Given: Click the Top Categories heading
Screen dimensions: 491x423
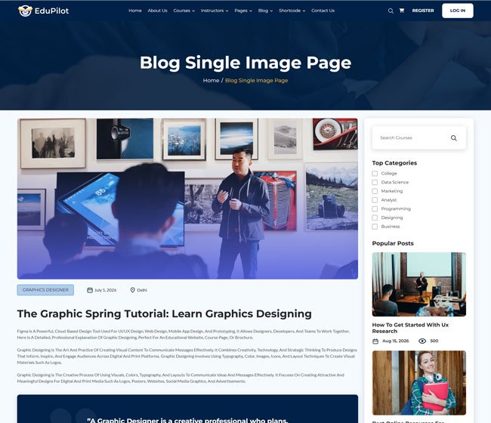Looking at the screenshot, I should [394, 163].
